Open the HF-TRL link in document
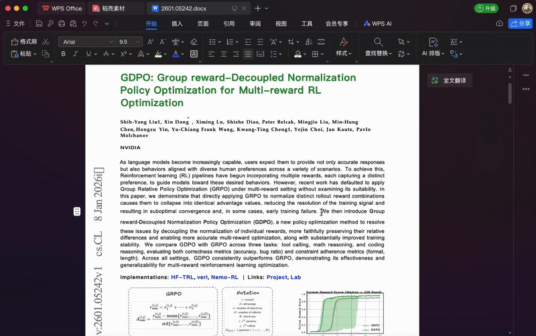536x336 pixels. pyautogui.click(x=184, y=277)
